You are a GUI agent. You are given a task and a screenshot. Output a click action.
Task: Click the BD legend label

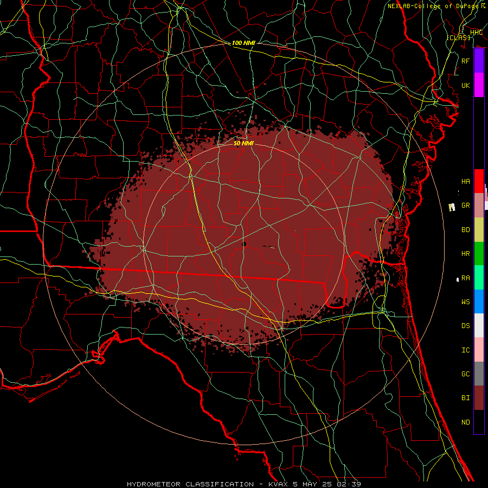pyautogui.click(x=465, y=230)
